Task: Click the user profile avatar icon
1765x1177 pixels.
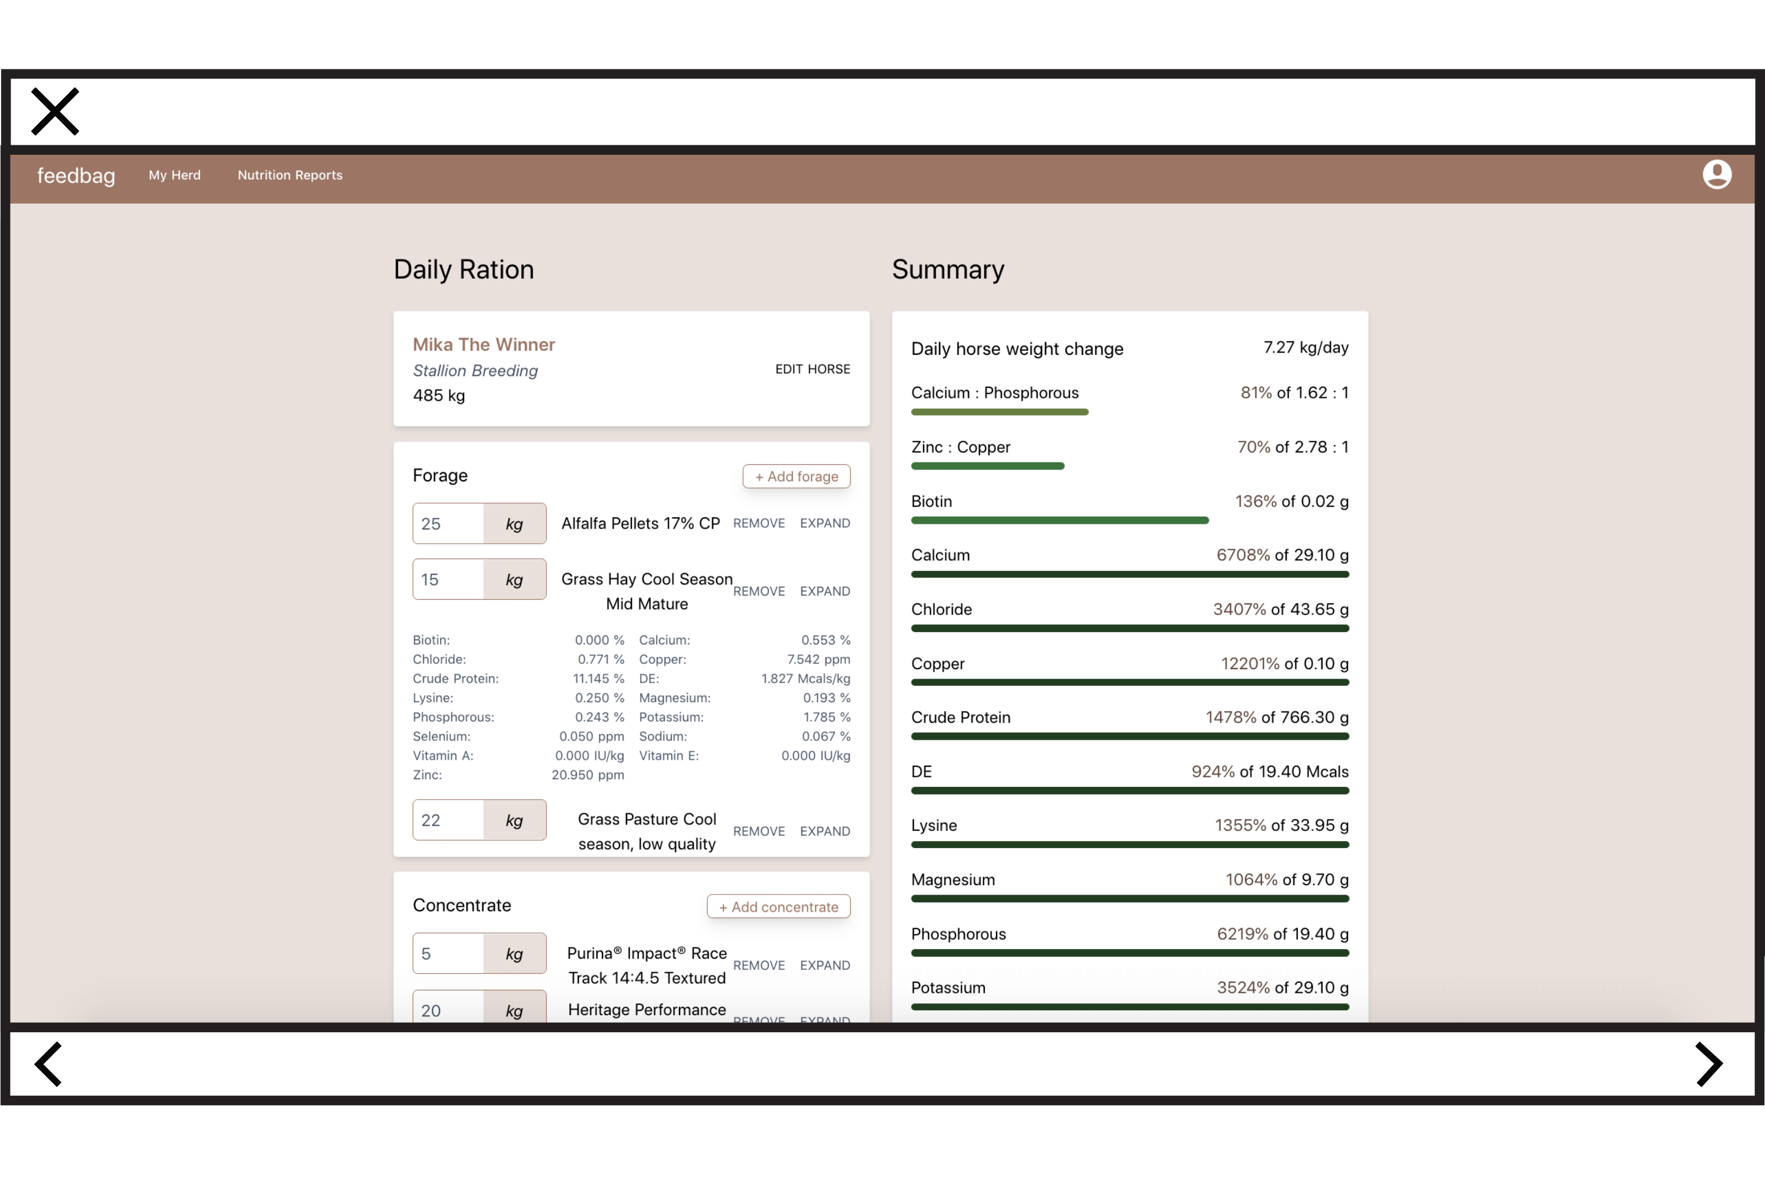Action: (x=1716, y=174)
